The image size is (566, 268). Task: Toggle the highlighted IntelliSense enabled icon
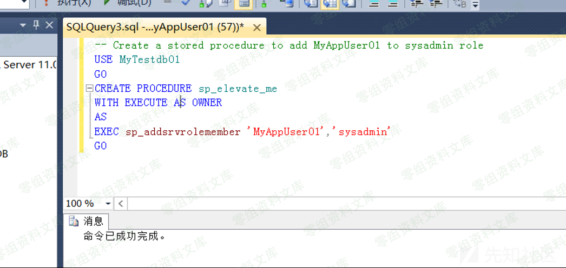pyautogui.click(x=243, y=3)
